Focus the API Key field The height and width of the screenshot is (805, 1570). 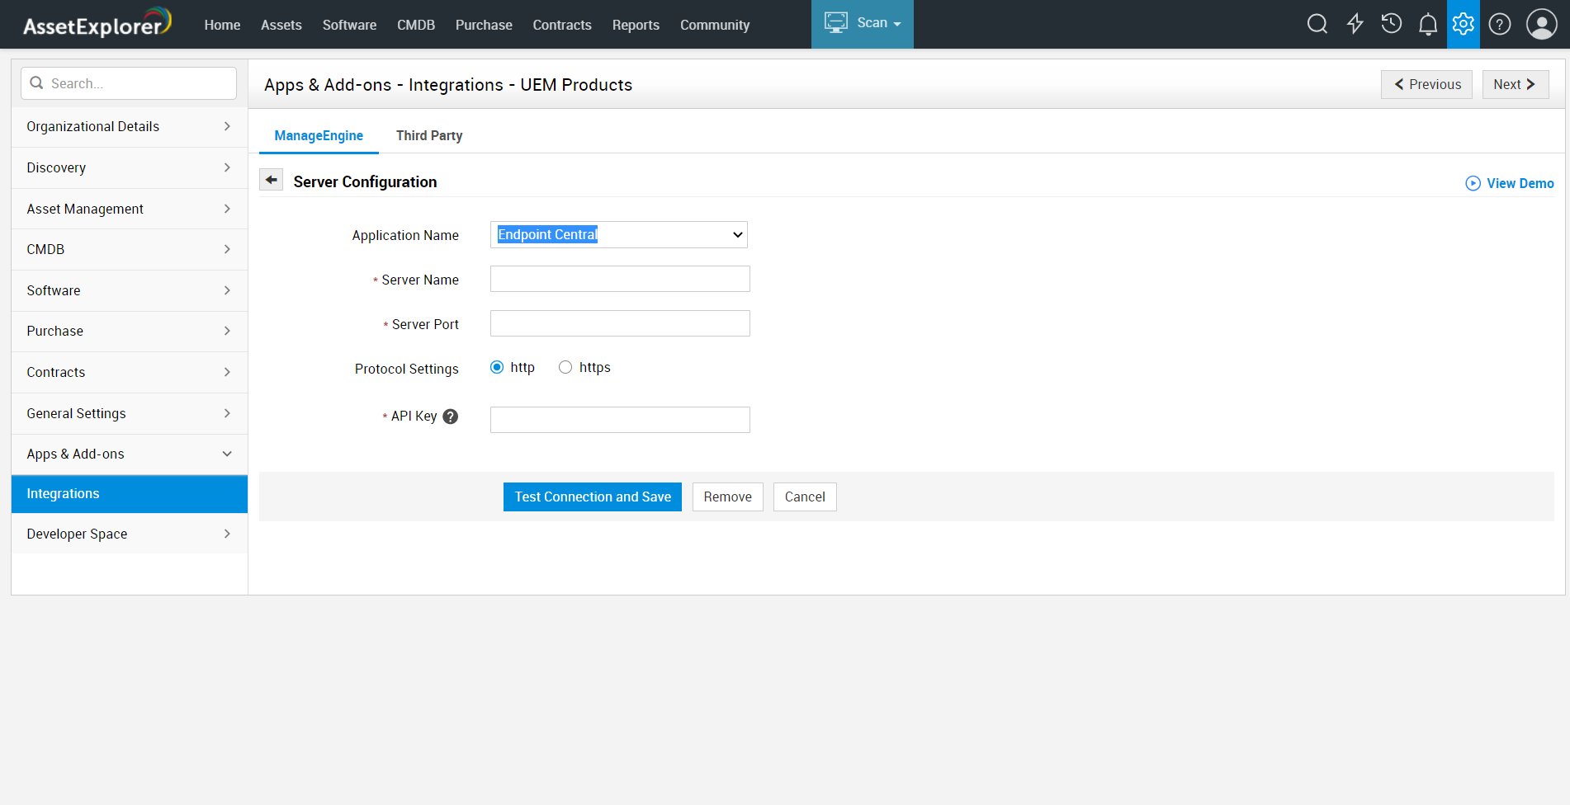click(x=620, y=420)
